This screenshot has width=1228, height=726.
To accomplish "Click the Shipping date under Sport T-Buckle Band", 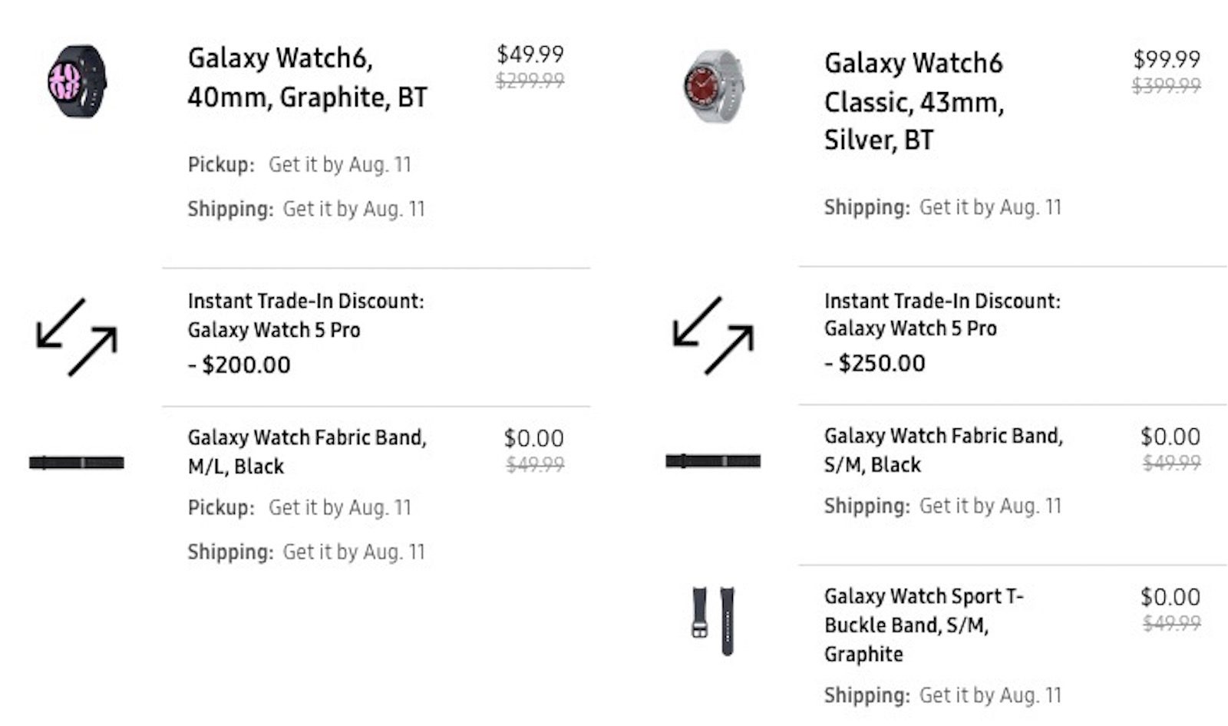I will tap(990, 695).
